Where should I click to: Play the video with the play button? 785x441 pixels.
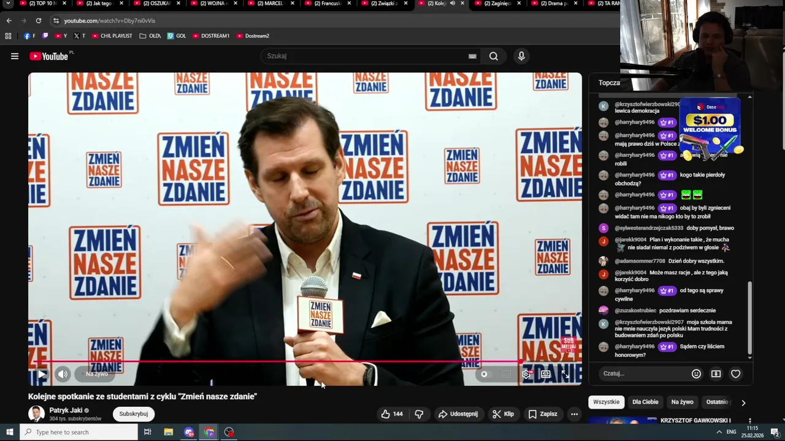(42, 374)
